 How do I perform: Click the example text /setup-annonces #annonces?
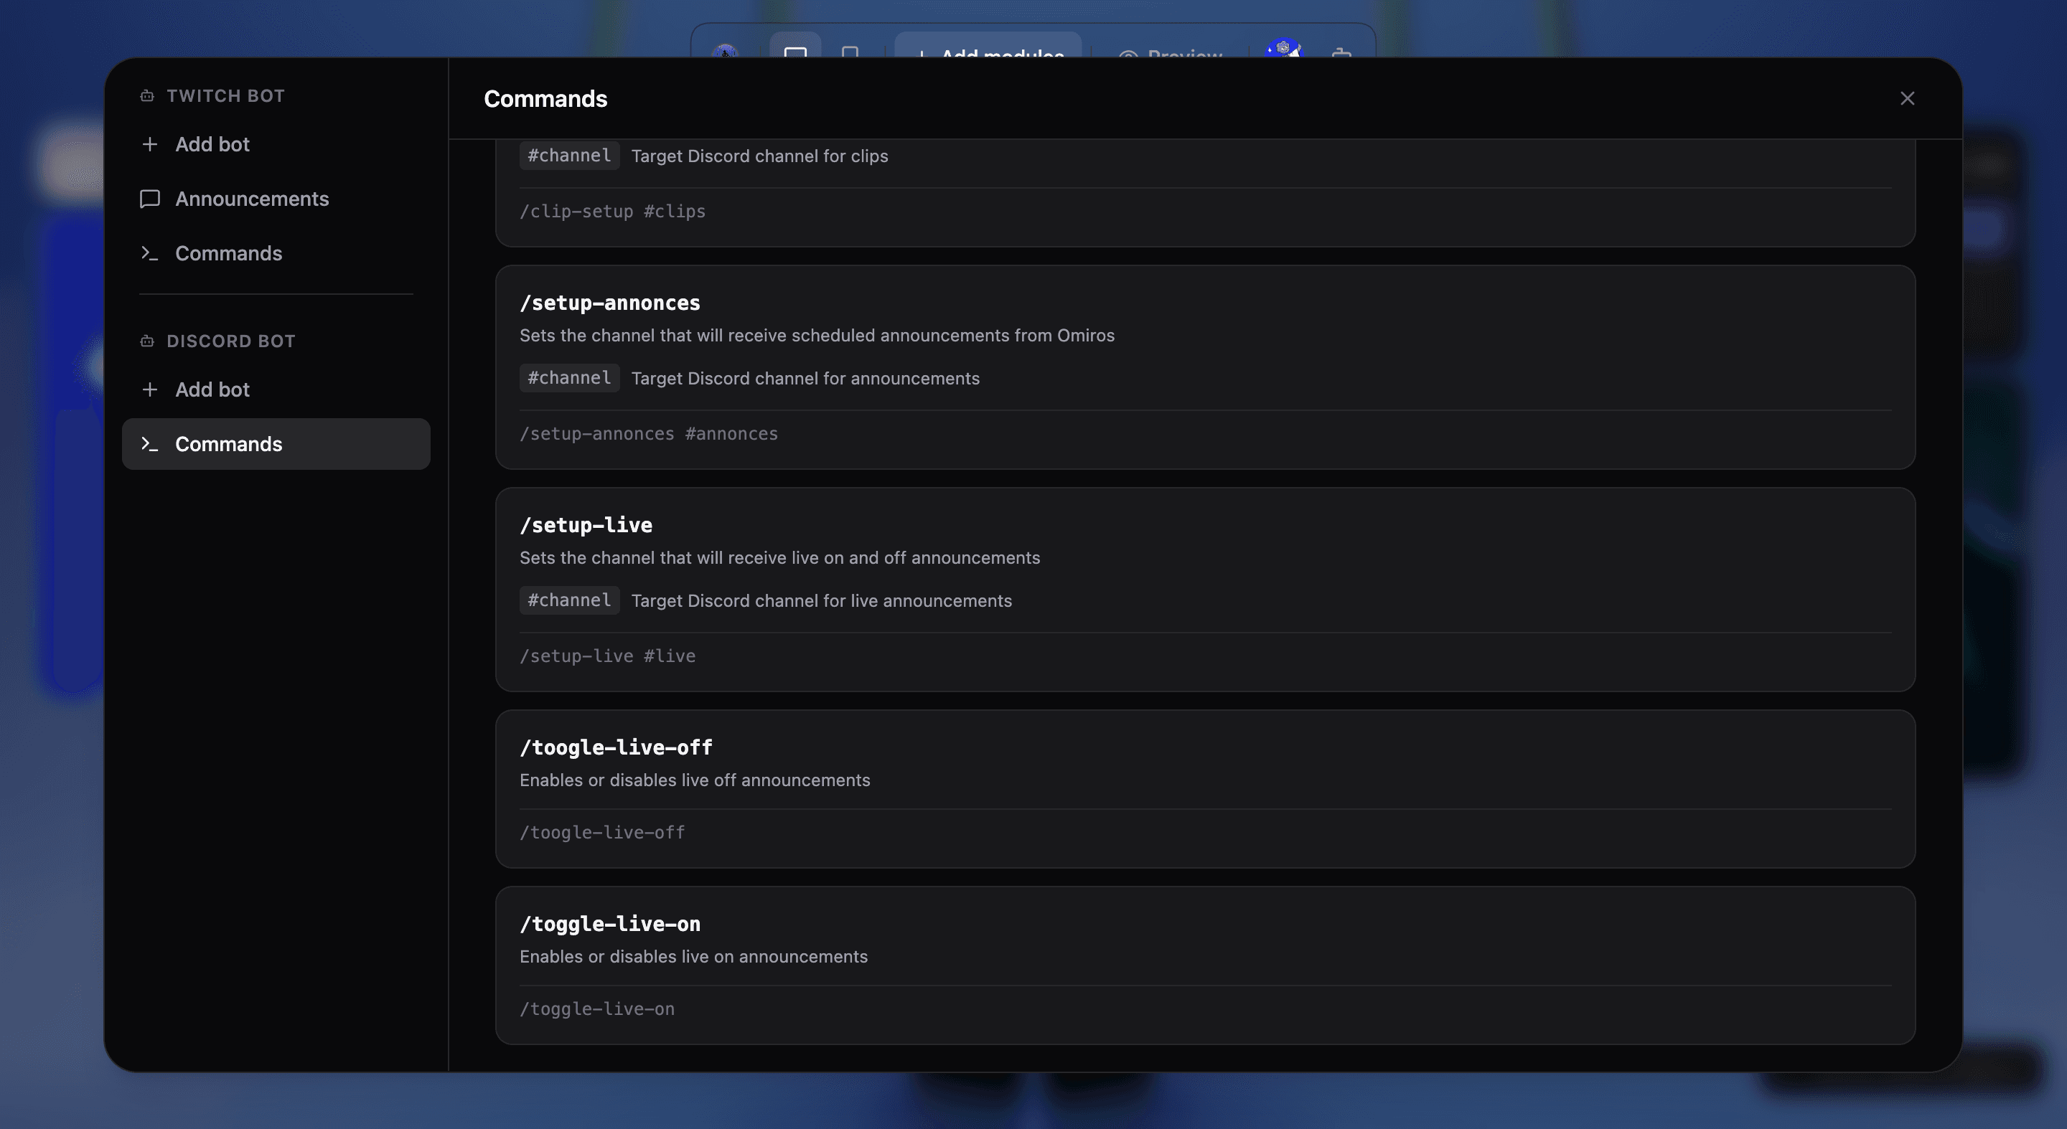click(x=648, y=434)
